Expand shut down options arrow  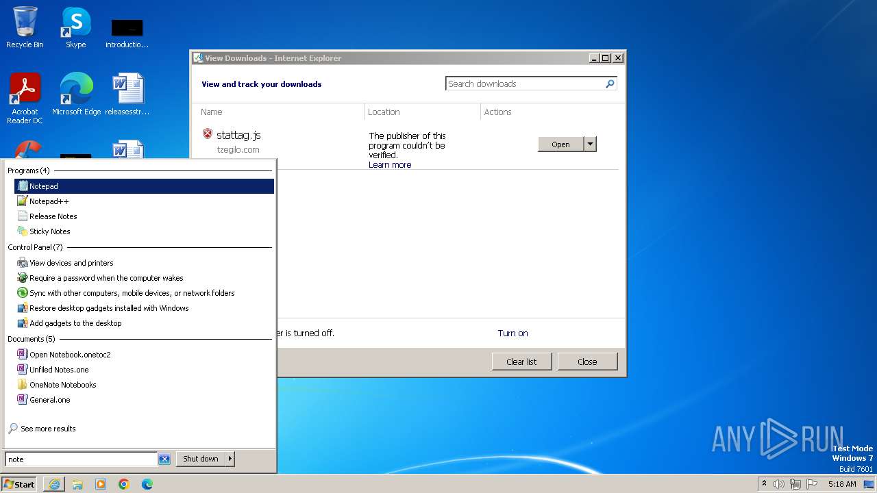tap(230, 459)
